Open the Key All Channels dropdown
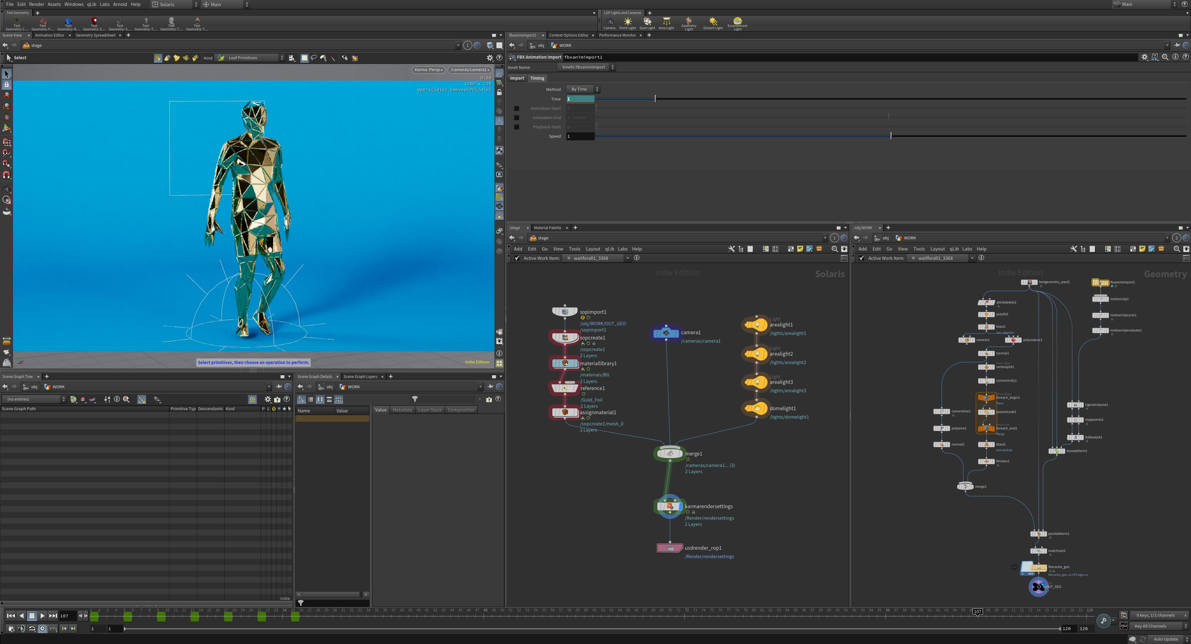The image size is (1191, 644). pyautogui.click(x=1159, y=626)
